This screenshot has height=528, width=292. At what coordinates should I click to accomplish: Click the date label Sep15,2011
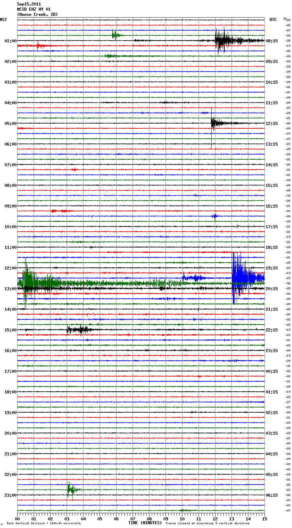(29, 4)
